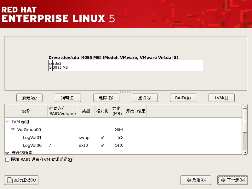Sort by the 设备 column header
Screen dimensions: 252x189
[x=26, y=111]
